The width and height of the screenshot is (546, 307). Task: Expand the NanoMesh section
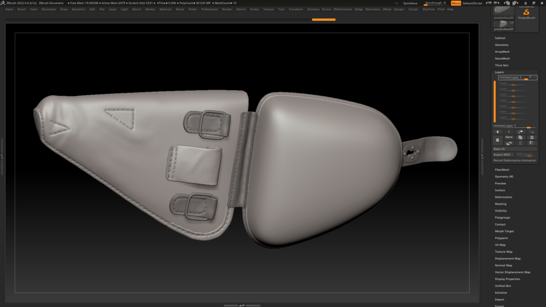(x=502, y=59)
